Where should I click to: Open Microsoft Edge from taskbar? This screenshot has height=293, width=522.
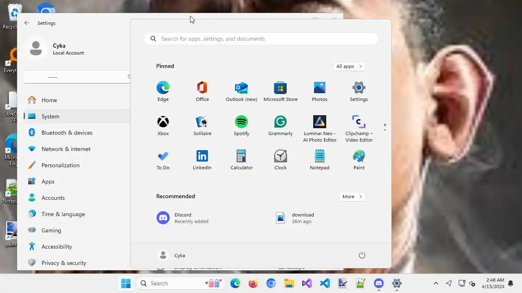tap(235, 283)
